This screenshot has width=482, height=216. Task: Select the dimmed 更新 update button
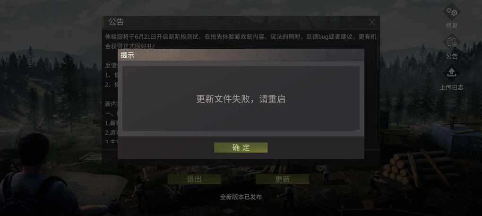282,179
